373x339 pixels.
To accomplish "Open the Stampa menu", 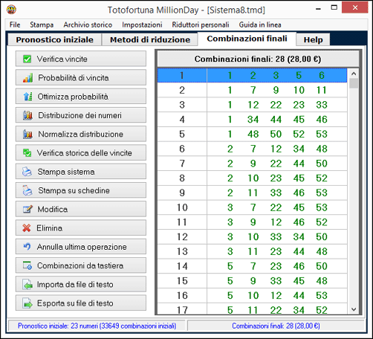I will pos(42,25).
